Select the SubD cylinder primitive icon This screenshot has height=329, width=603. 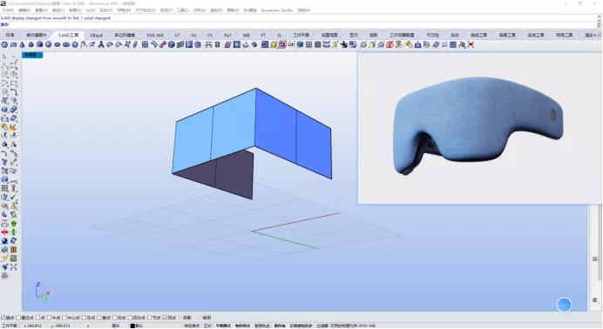pos(39,44)
